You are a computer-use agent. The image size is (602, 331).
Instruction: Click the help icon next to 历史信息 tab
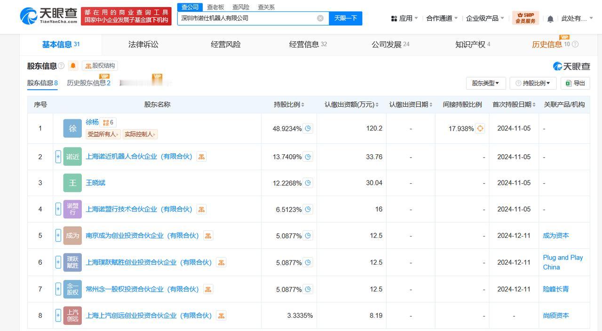pyautogui.click(x=575, y=44)
